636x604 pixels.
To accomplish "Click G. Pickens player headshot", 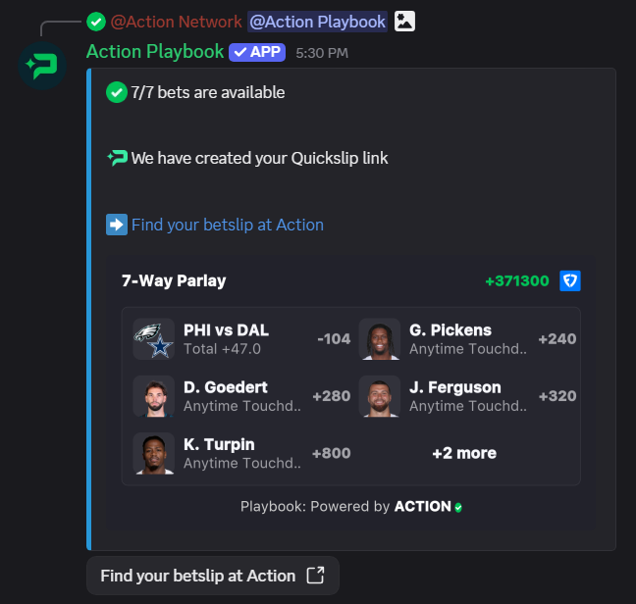I will pyautogui.click(x=380, y=339).
